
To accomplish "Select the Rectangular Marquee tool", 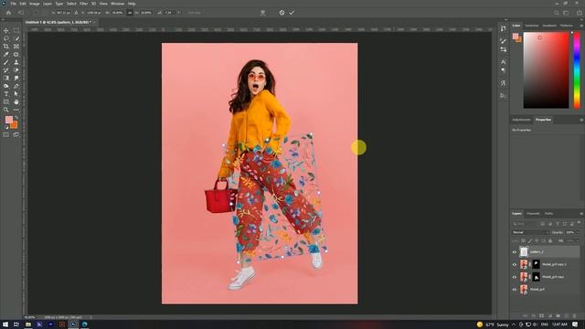I will [x=16, y=30].
